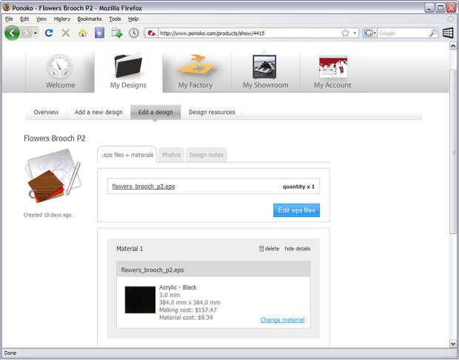Open the Edit menu
459x360 pixels.
point(24,19)
